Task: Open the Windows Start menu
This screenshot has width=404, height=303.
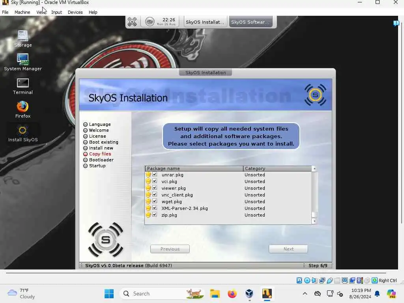Action: point(109,294)
